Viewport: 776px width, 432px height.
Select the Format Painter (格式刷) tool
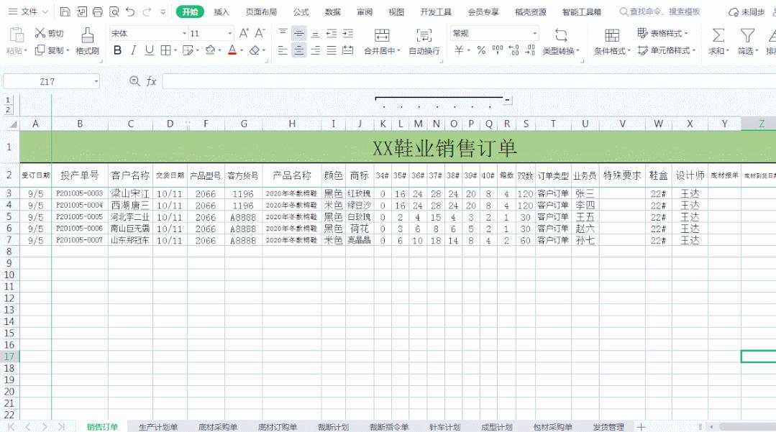point(87,40)
